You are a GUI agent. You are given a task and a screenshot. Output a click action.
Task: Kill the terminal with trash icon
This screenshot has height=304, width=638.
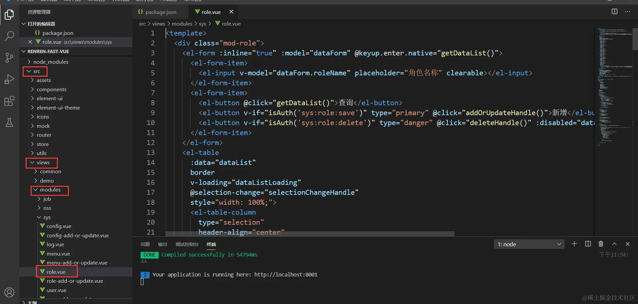point(601,244)
